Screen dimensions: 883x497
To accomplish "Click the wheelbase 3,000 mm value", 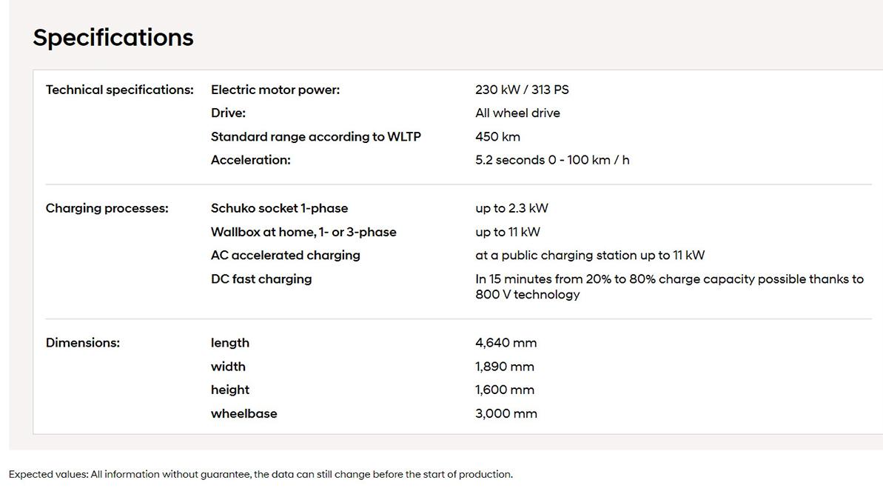I will click(506, 413).
